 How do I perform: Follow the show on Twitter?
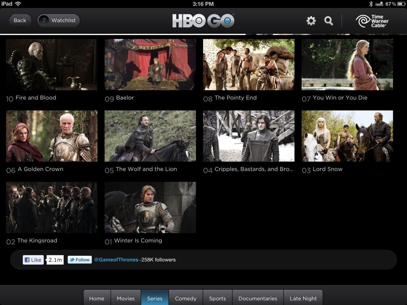pos(80,259)
